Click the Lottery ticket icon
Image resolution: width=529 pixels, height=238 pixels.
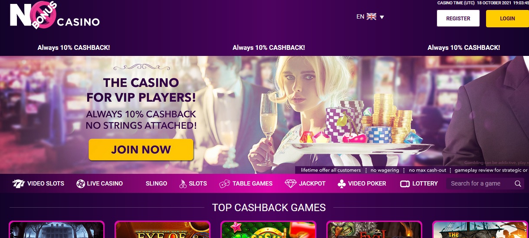(405, 184)
